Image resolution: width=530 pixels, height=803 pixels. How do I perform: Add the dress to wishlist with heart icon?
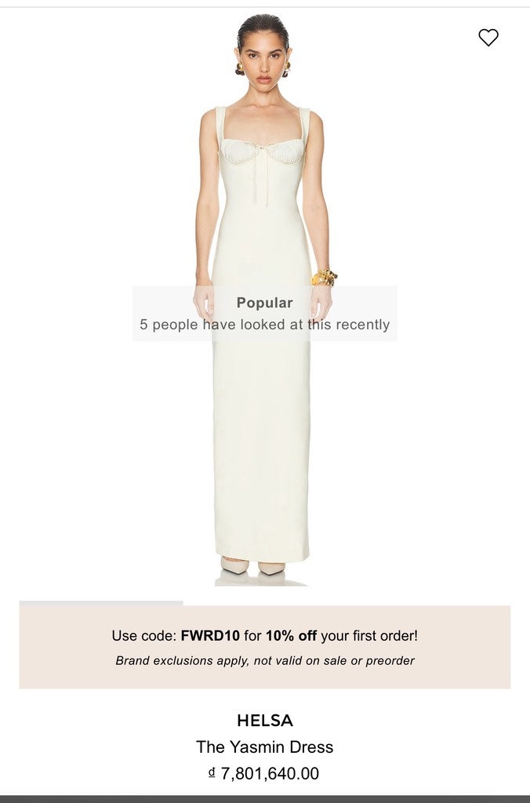point(488,38)
